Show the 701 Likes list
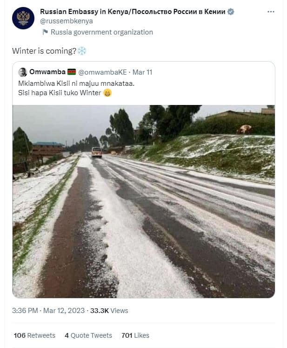This screenshot has height=348, width=287. 135,335
